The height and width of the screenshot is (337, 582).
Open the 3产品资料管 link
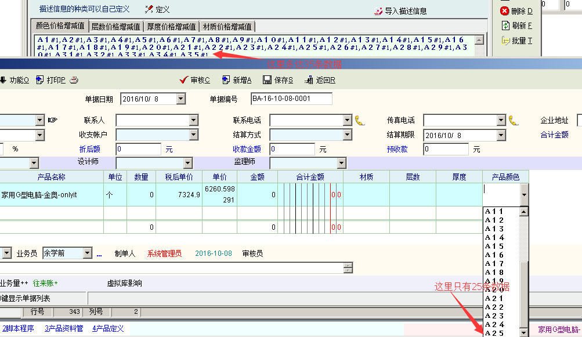coord(64,328)
